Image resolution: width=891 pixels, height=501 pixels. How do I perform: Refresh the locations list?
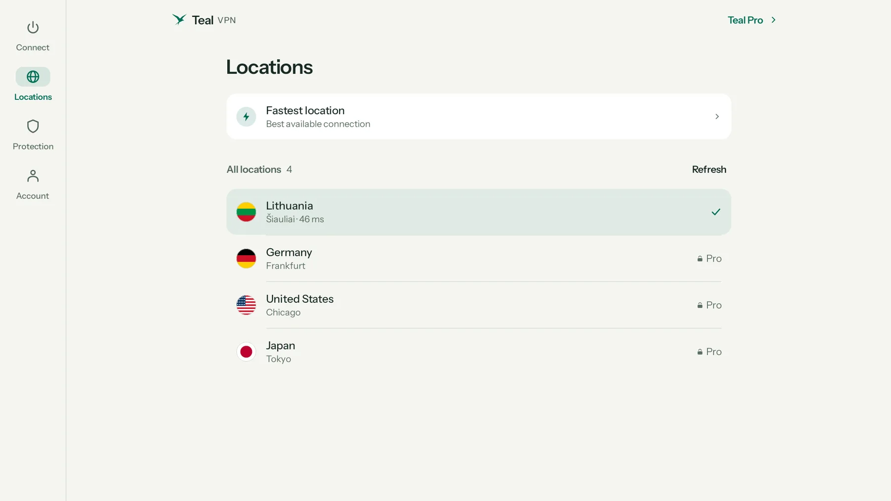coord(709,169)
